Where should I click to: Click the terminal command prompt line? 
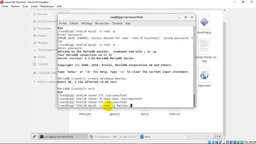pyautogui.click(x=95, y=106)
